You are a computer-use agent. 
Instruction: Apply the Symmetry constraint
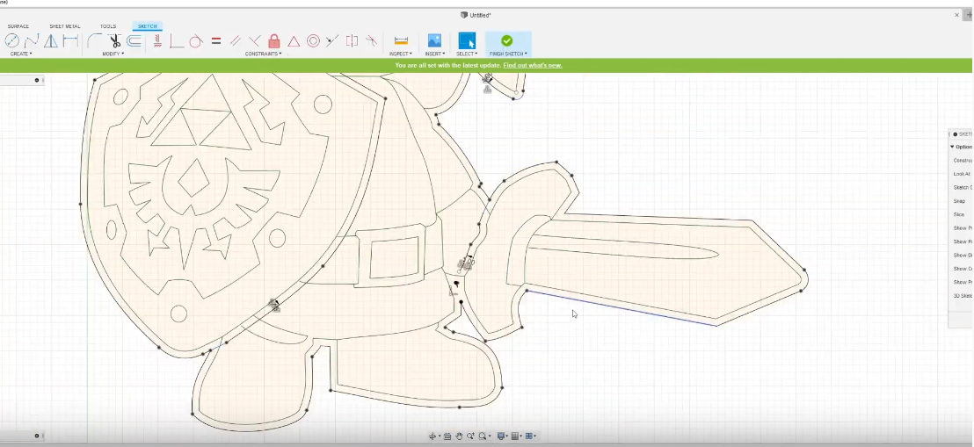352,41
